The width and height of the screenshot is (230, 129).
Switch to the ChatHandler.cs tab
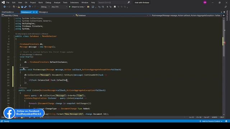pyautogui.click(x=8, y=12)
